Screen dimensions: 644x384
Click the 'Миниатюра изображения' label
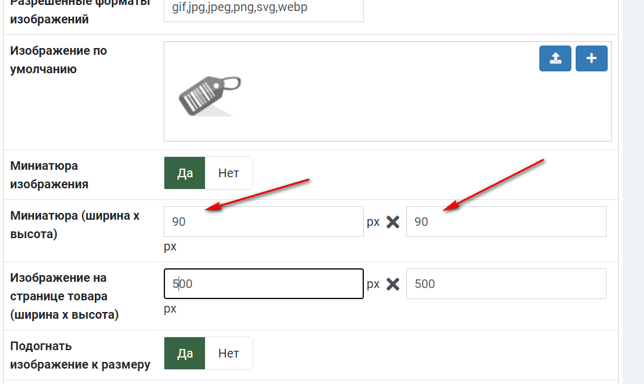[x=49, y=175]
